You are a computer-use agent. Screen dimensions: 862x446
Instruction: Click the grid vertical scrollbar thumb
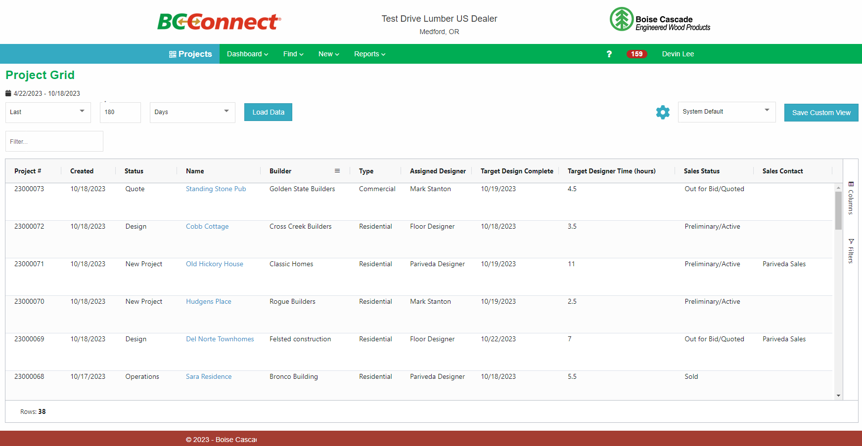(838, 210)
